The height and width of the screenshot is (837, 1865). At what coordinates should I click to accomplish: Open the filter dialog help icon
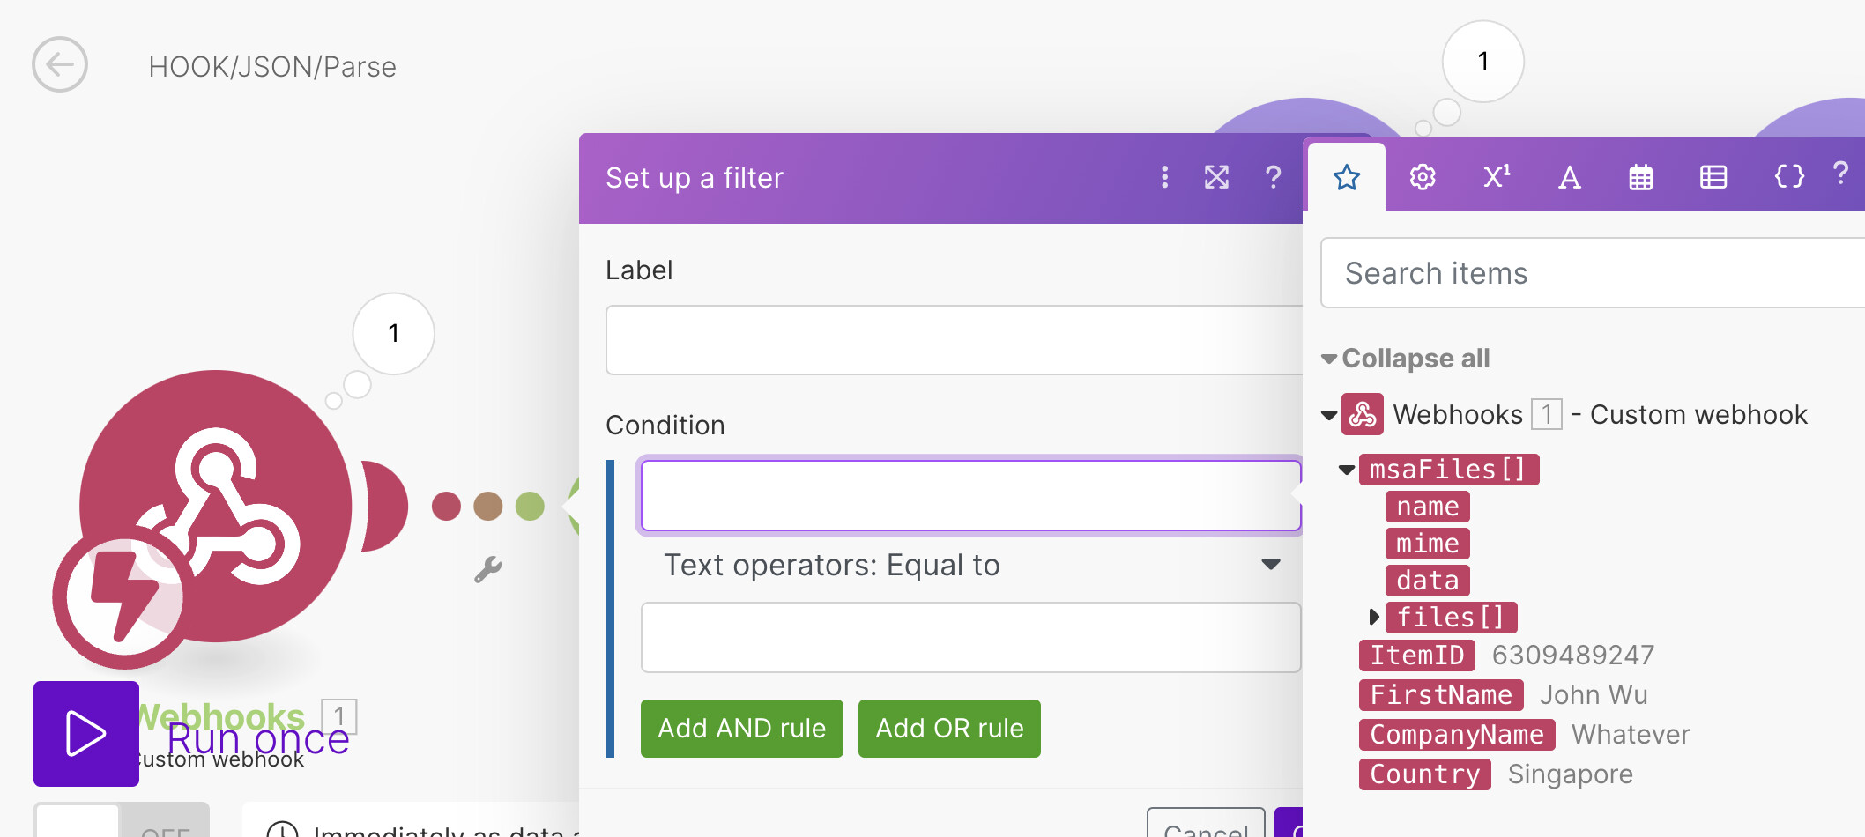coord(1273,178)
